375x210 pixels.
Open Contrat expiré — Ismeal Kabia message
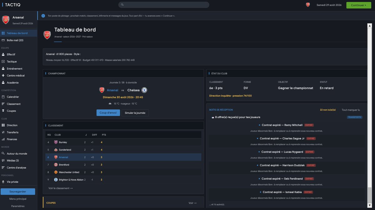(x=287, y=195)
